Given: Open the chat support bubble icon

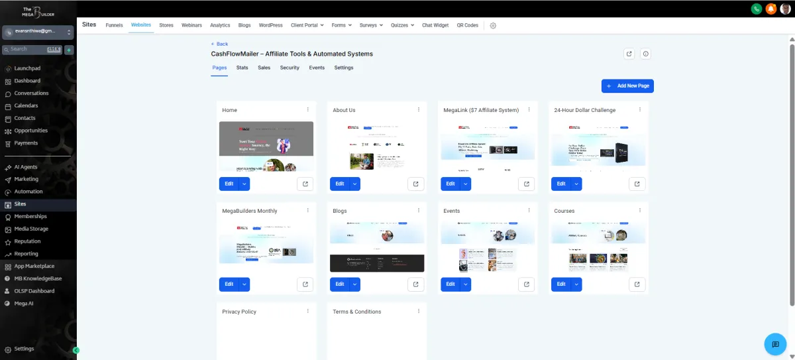Looking at the screenshot, I should click(x=774, y=343).
